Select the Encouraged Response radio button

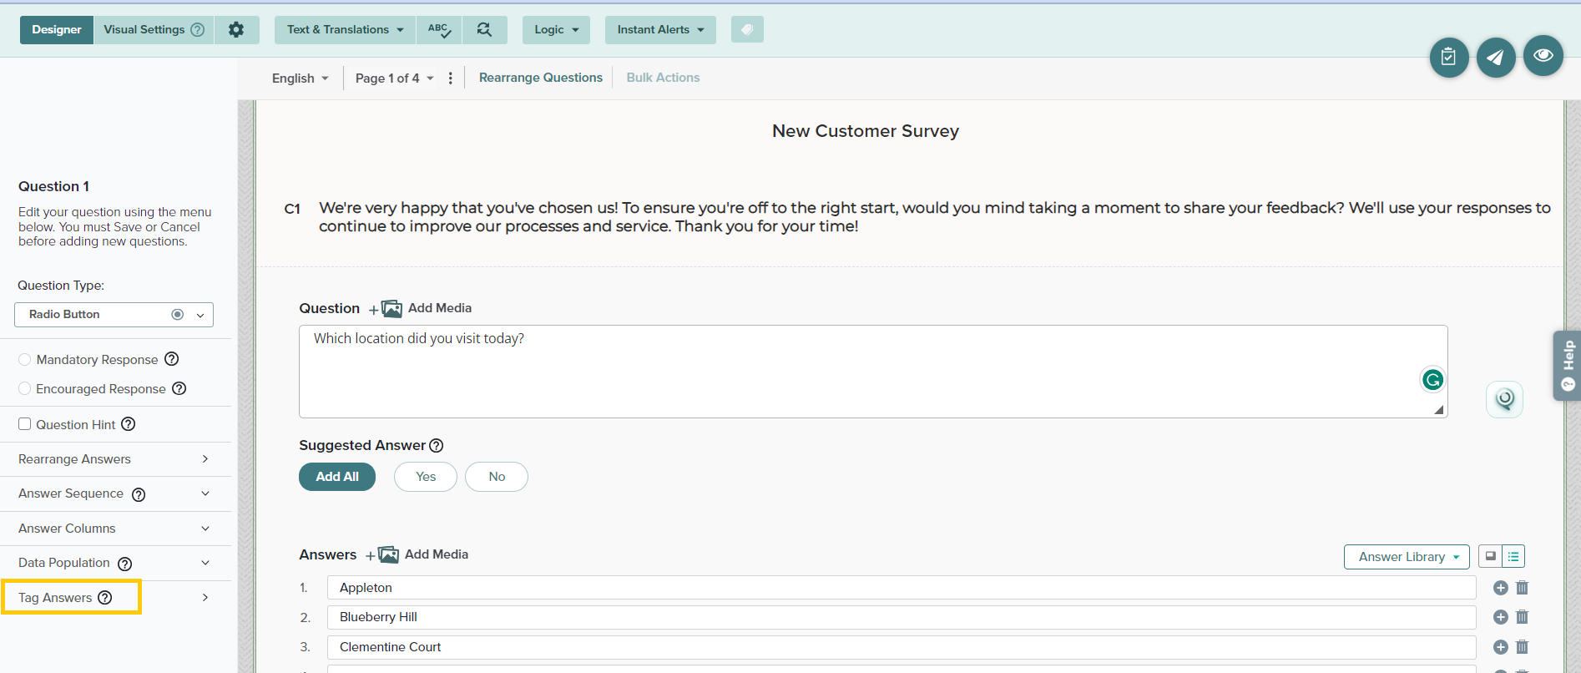[25, 389]
